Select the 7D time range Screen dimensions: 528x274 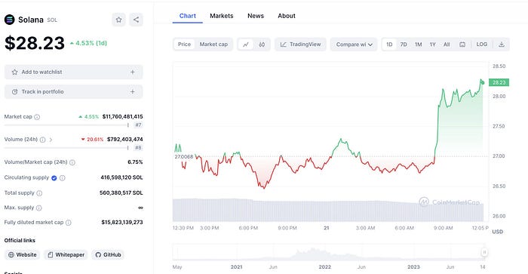404,45
